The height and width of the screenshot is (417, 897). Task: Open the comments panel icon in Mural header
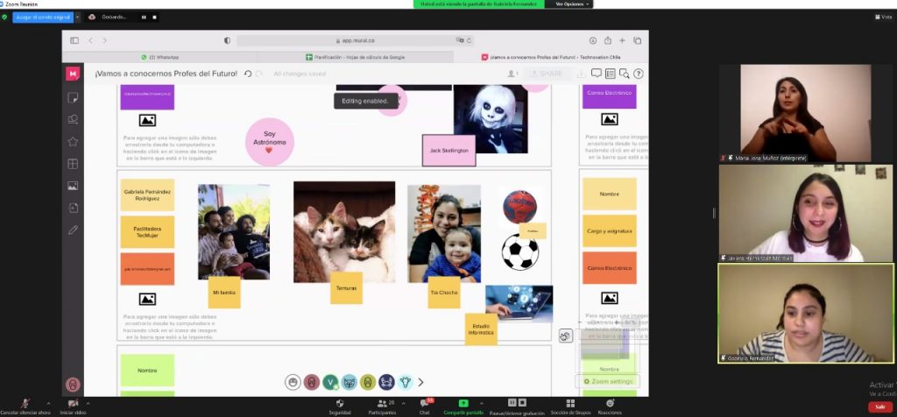[596, 74]
